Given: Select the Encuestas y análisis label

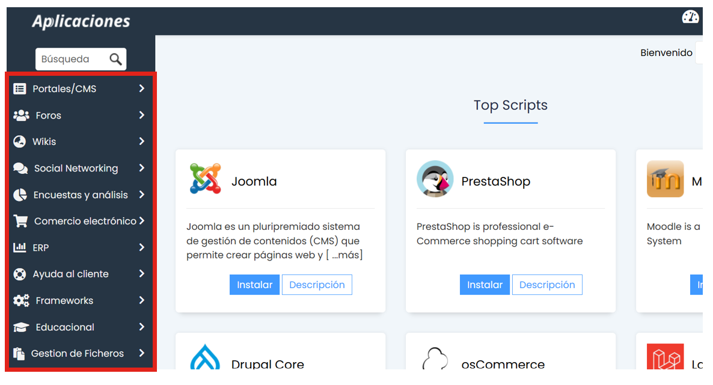Looking at the screenshot, I should [81, 195].
